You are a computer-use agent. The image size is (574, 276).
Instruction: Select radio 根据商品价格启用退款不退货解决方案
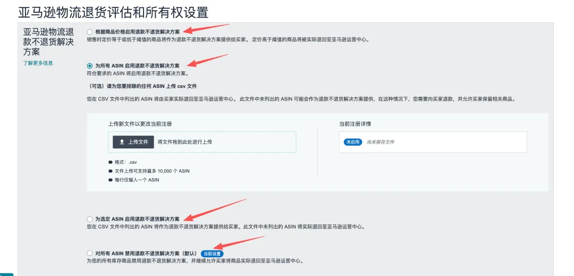(90, 32)
